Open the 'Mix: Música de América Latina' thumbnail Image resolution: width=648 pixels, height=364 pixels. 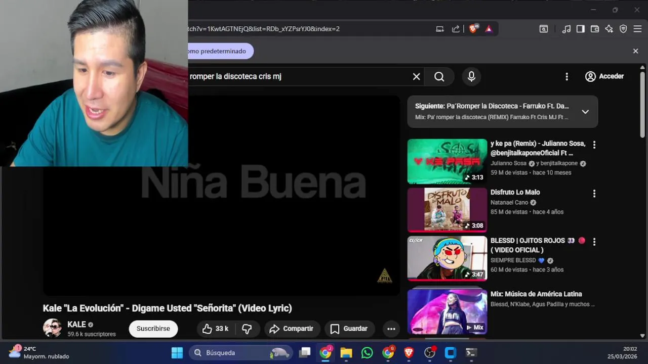(x=447, y=311)
